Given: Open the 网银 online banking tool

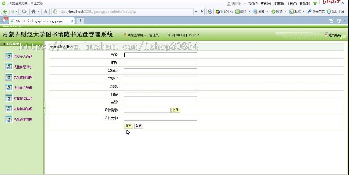Looking at the screenshot, I should [x=277, y=12].
